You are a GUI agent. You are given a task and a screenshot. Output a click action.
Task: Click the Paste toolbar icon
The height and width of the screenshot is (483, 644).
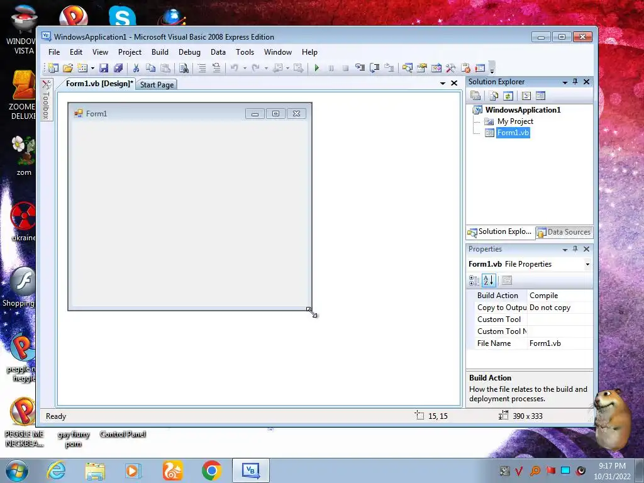[x=165, y=68]
